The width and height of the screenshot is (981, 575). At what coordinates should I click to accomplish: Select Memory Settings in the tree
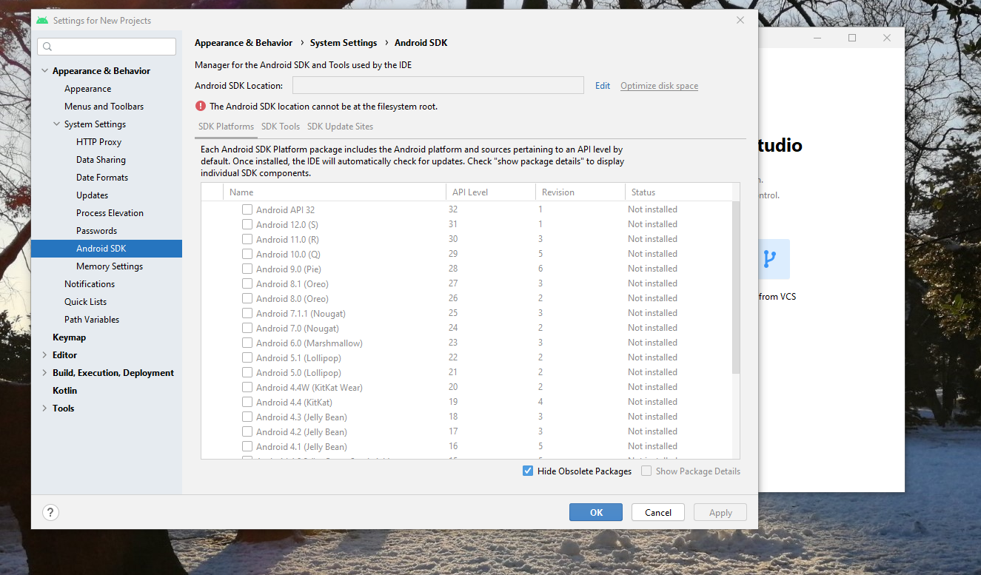[110, 266]
